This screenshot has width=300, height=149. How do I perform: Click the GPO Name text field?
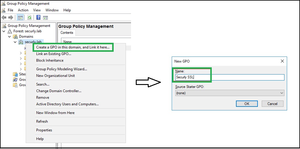229,77
